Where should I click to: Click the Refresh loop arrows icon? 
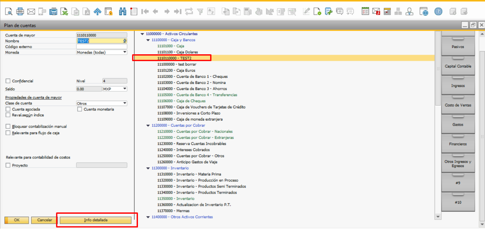coord(189,12)
